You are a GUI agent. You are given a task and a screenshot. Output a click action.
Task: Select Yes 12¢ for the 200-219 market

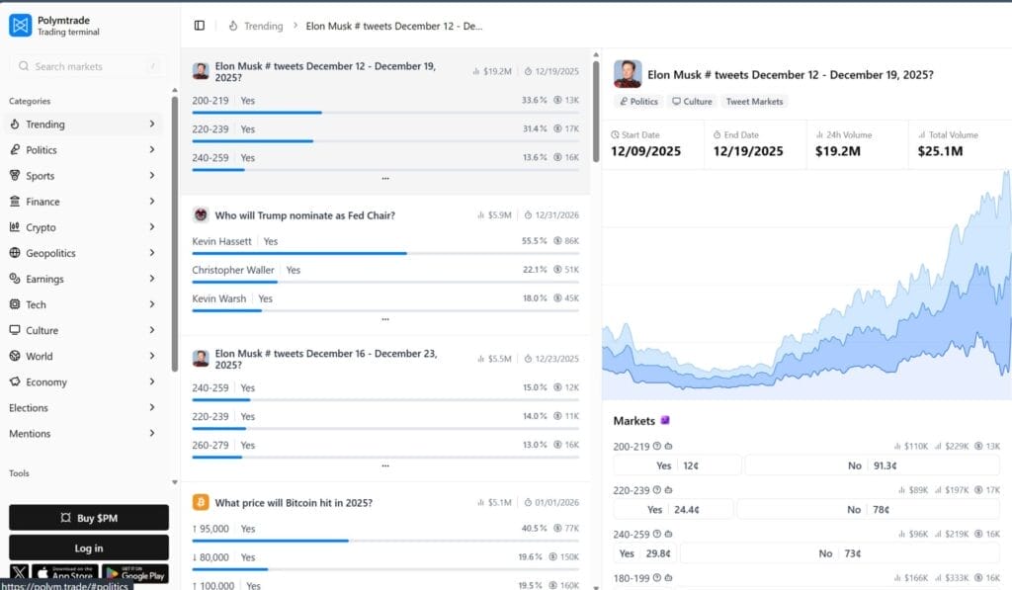(677, 465)
